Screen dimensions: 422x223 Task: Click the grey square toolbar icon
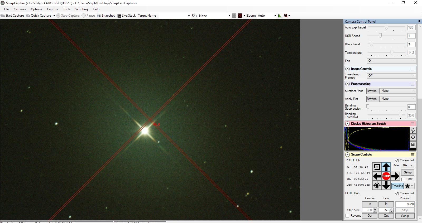234,16
